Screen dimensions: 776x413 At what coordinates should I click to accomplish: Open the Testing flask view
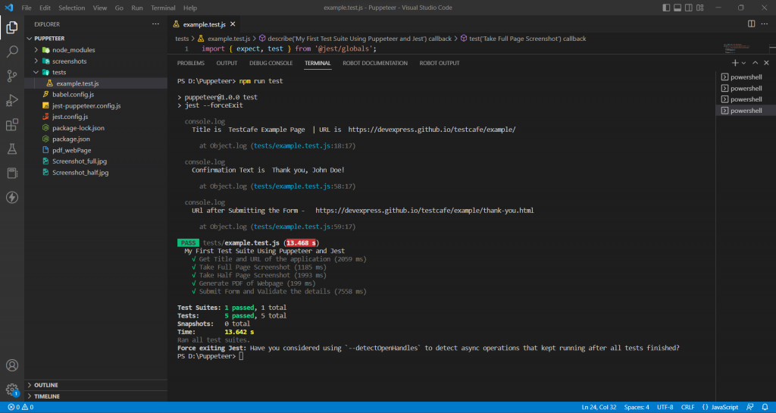point(12,149)
